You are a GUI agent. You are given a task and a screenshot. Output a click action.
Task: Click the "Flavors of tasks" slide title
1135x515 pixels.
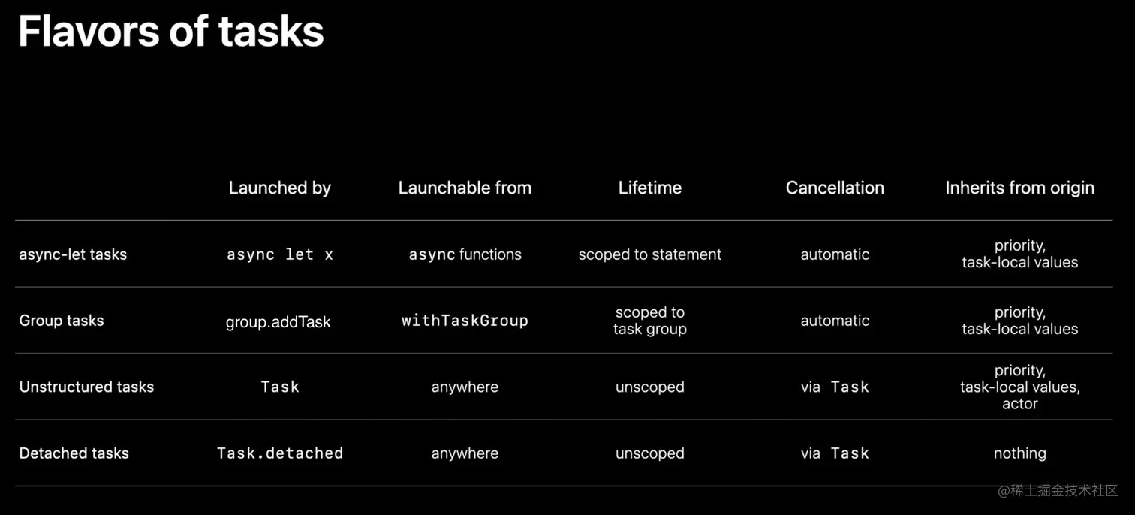click(171, 32)
